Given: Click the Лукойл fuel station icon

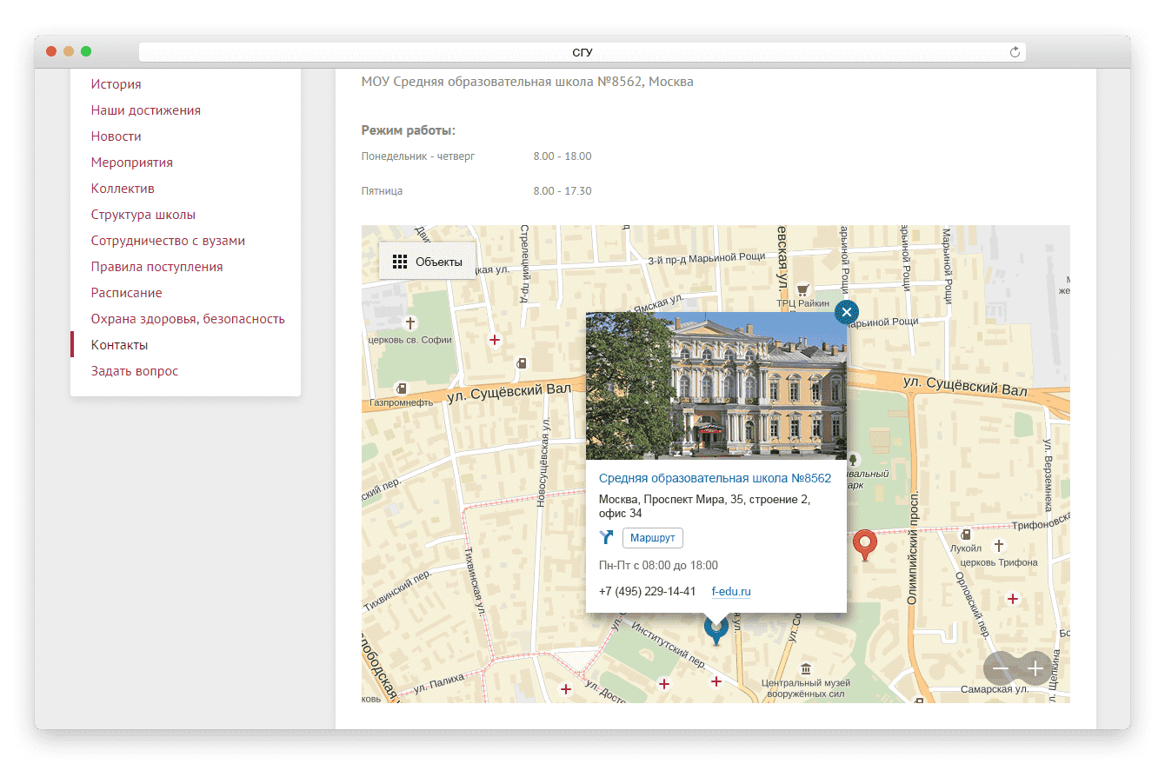Looking at the screenshot, I should coord(966,534).
